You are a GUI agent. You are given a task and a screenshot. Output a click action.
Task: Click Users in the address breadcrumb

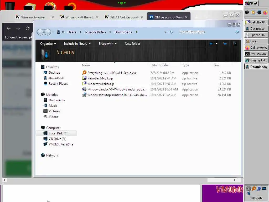[72, 32]
